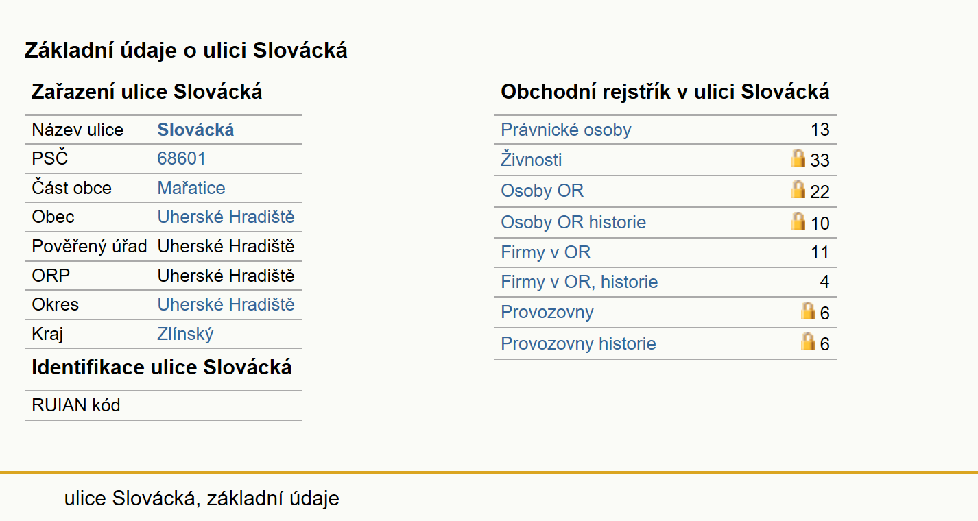Click the lock icon beside Živnosti
The height and width of the screenshot is (521, 978).
tap(798, 158)
